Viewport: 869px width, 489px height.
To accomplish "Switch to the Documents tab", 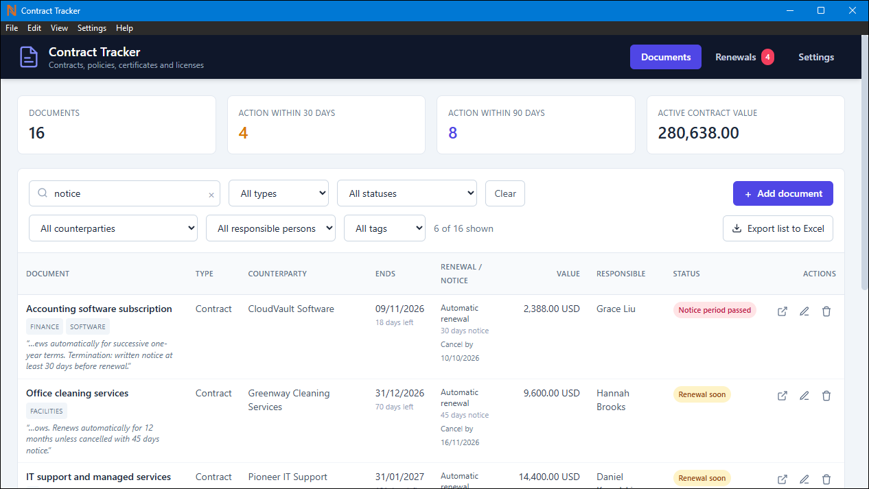I will coord(666,57).
